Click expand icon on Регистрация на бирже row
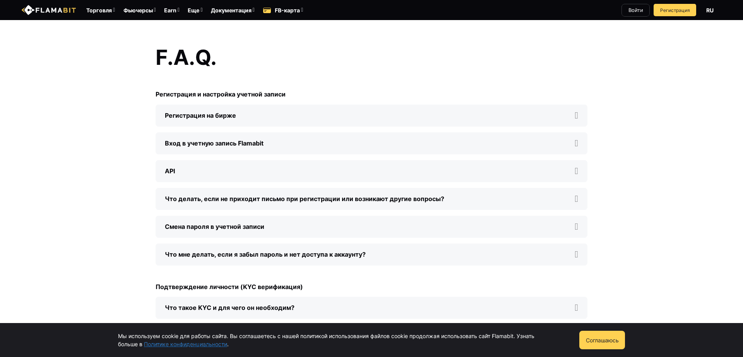Screen dimensions: 743x357 click(x=576, y=116)
